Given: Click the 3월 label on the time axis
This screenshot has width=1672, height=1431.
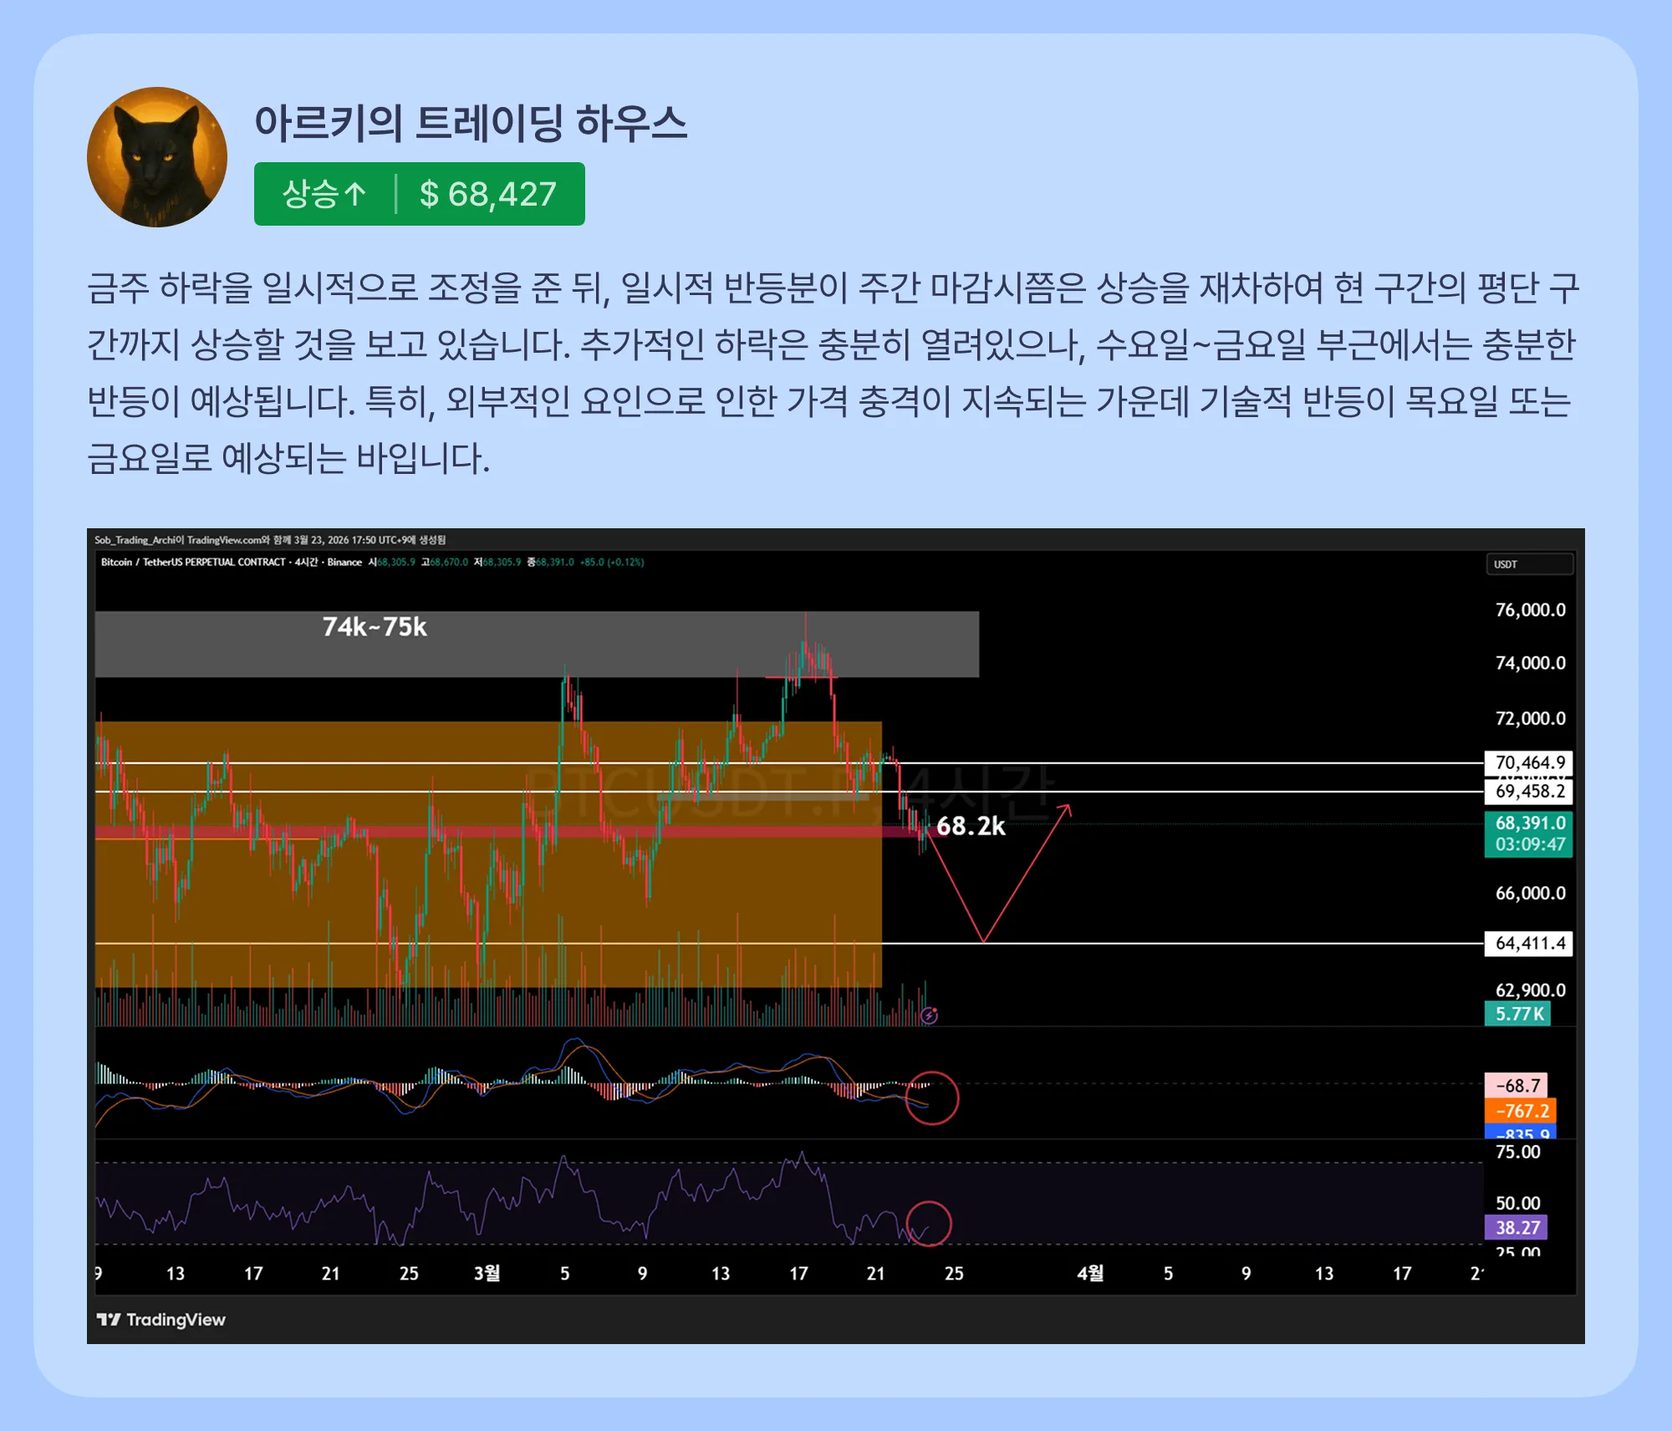Looking at the screenshot, I should coord(487,1273).
